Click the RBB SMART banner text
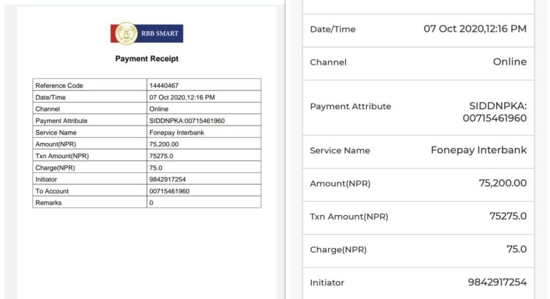The image size is (550, 299). (x=160, y=34)
